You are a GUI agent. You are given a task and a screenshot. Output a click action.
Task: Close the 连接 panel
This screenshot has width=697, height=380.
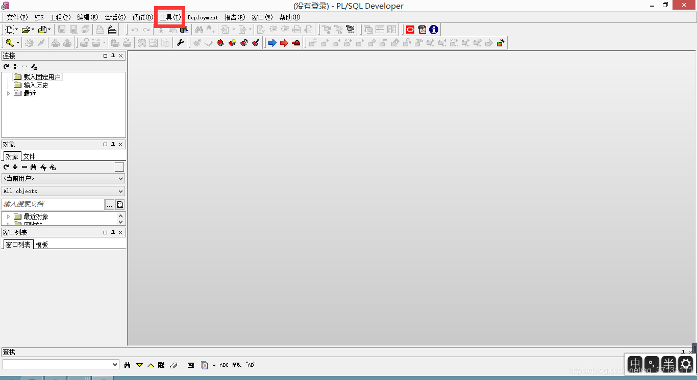(121, 56)
